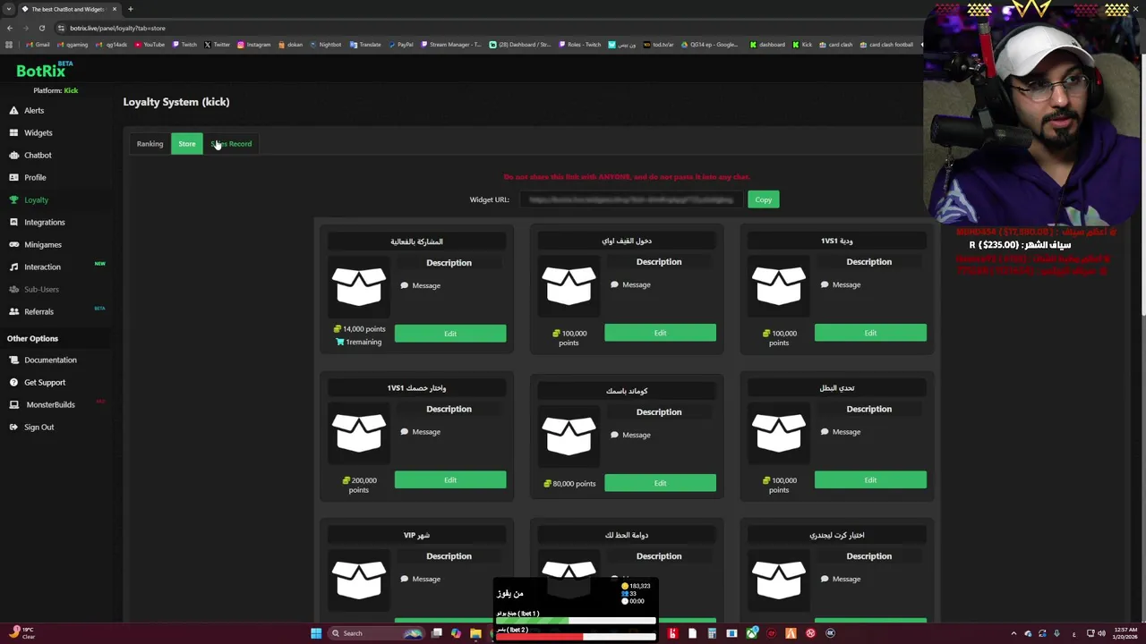The image size is (1146, 644).
Task: Click Message on the VIP شهر card
Action: (420, 579)
